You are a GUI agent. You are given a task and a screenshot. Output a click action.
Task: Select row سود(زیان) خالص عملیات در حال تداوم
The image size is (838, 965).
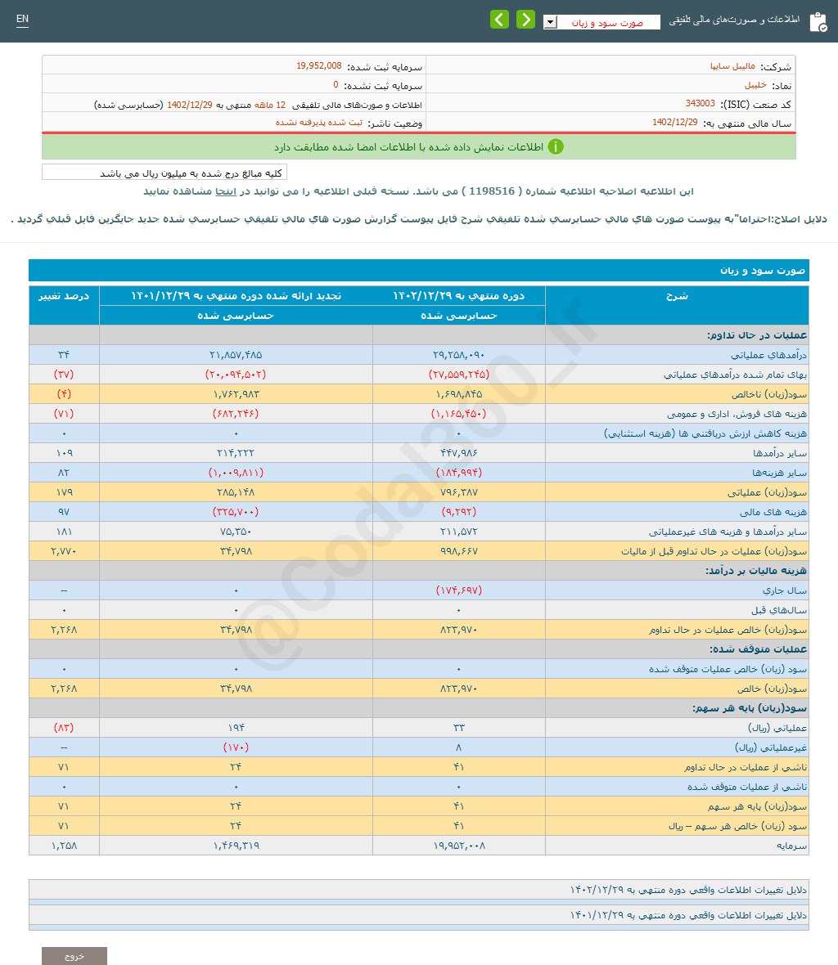tap(728, 630)
